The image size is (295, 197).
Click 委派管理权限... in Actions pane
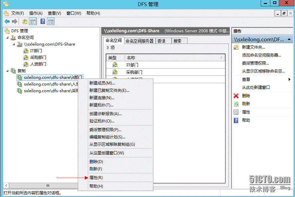[255, 63]
